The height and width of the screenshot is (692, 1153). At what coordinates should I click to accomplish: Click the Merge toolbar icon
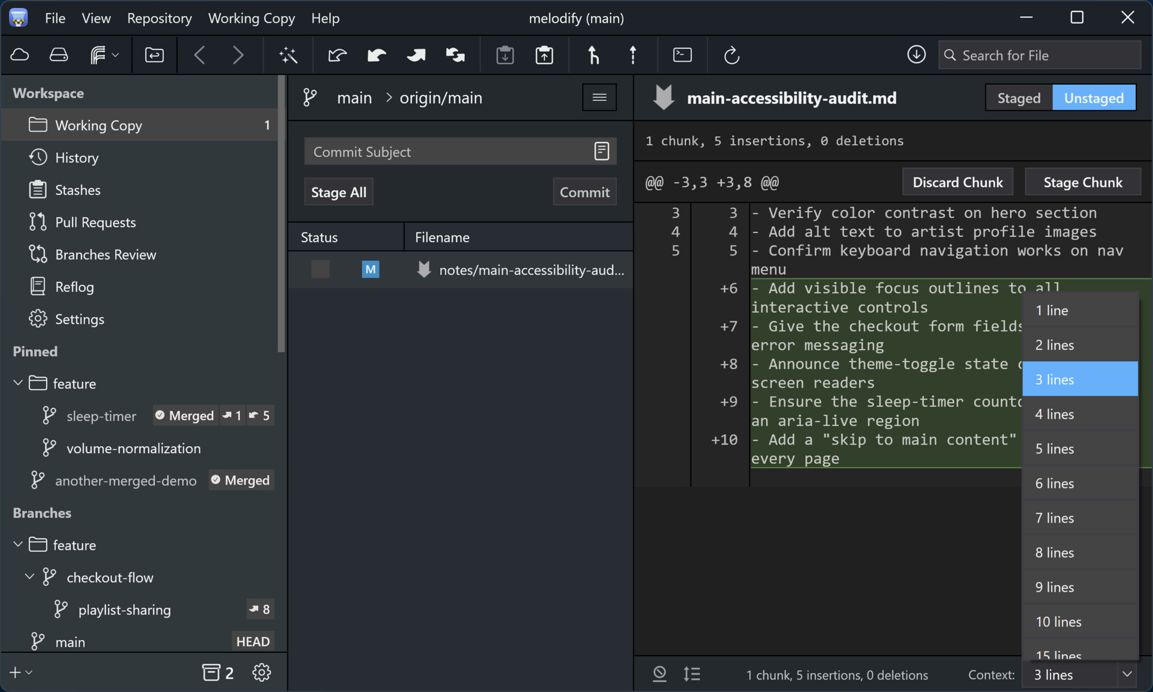pos(593,55)
